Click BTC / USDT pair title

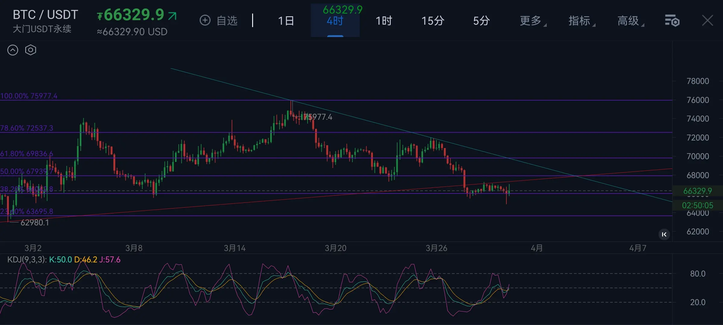45,14
